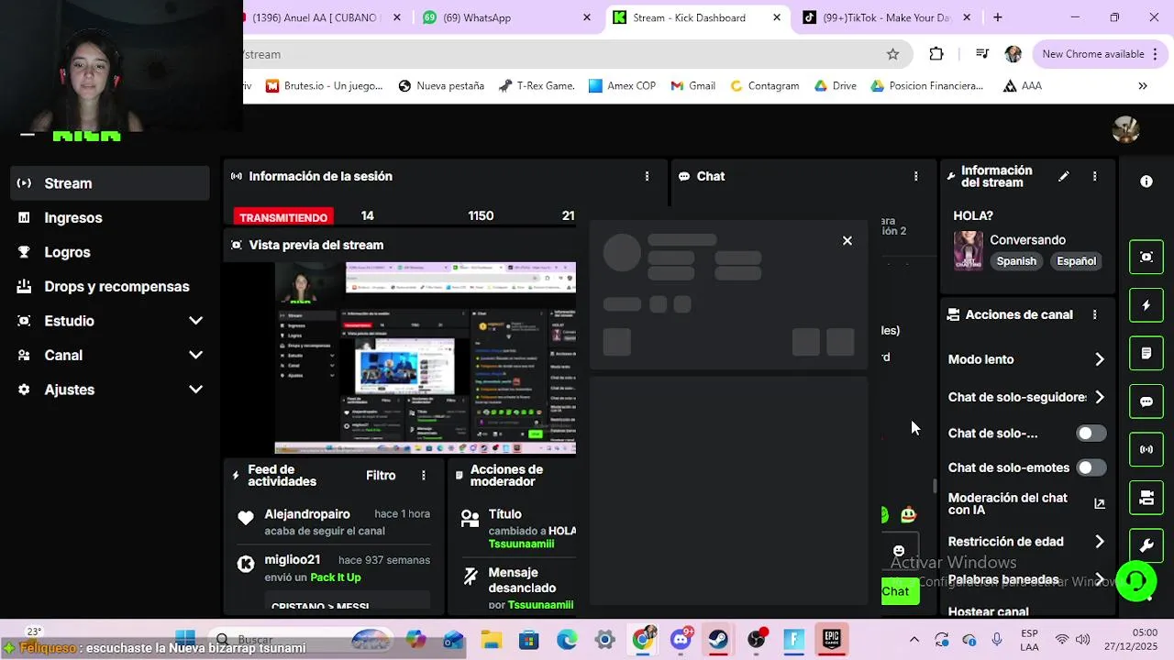Open File Explorer from the taskbar
Image resolution: width=1174 pixels, height=660 pixels.
coord(492,639)
